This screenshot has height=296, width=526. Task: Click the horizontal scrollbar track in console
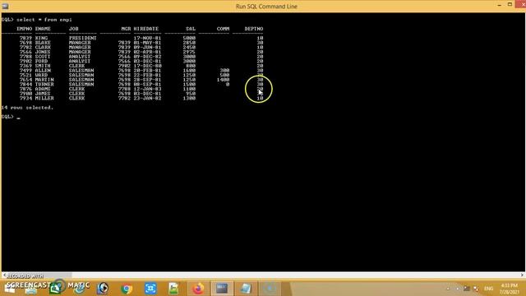[x=295, y=275]
